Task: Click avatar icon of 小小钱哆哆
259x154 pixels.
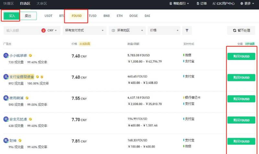Action: 6,55
